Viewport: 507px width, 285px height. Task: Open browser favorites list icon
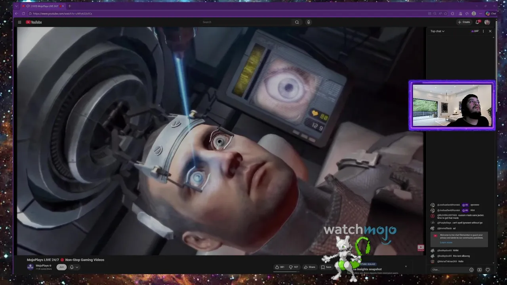[x=467, y=13]
